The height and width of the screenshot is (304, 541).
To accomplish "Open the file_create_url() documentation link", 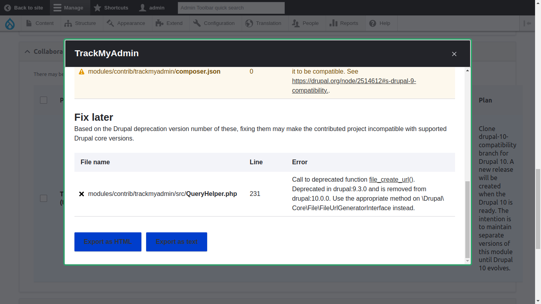I will tap(391, 180).
